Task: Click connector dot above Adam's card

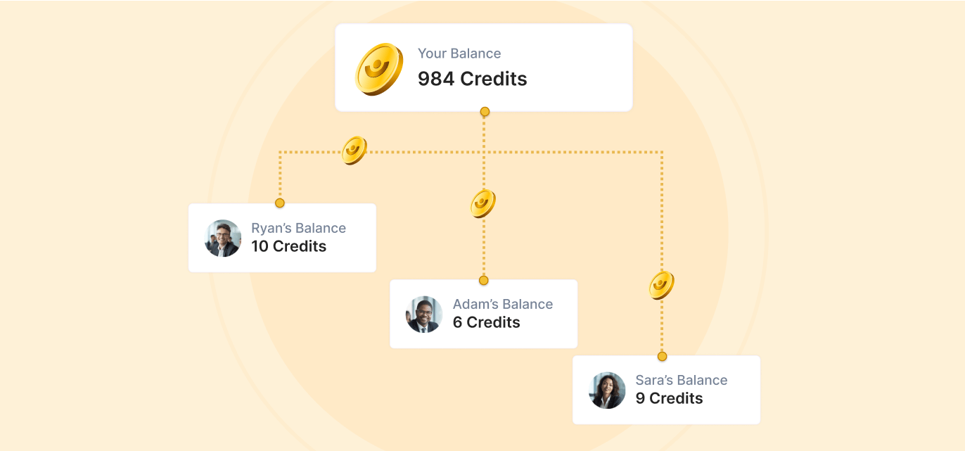Action: point(483,280)
